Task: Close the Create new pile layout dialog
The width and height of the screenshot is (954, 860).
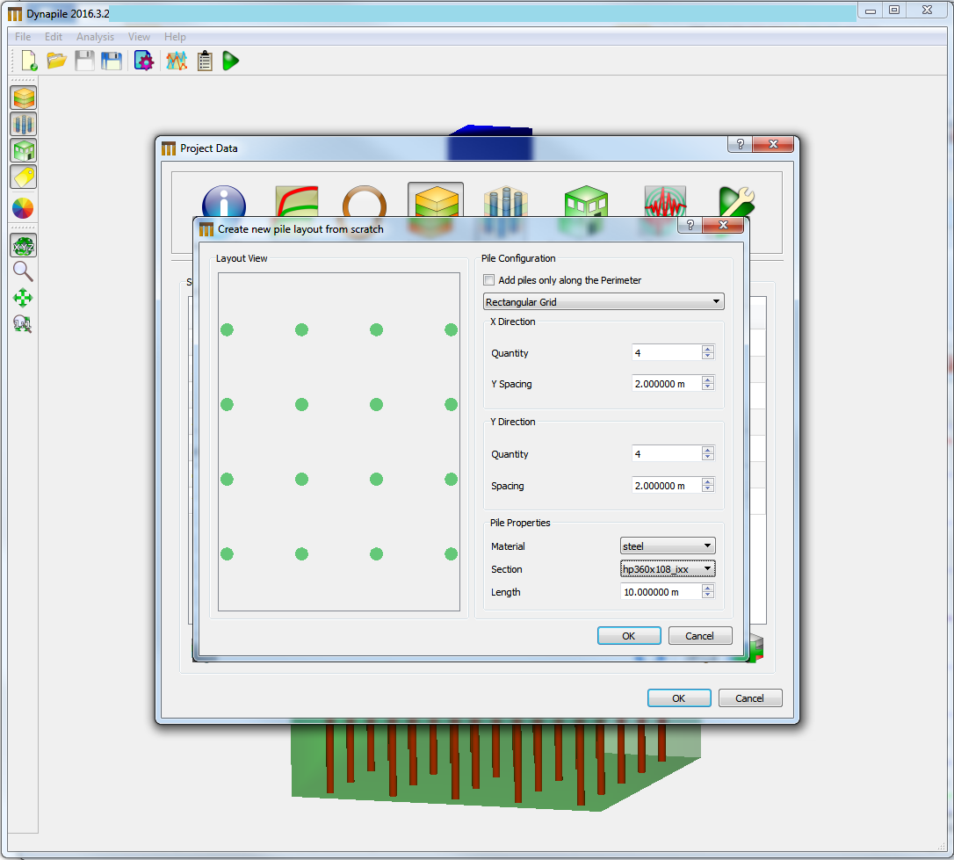Action: [x=723, y=225]
